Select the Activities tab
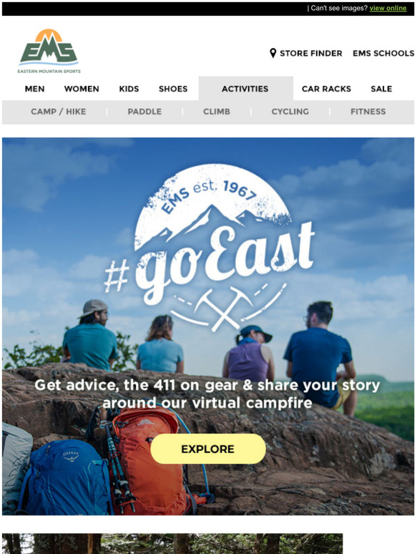This screenshot has height=554, width=415. pyautogui.click(x=245, y=88)
